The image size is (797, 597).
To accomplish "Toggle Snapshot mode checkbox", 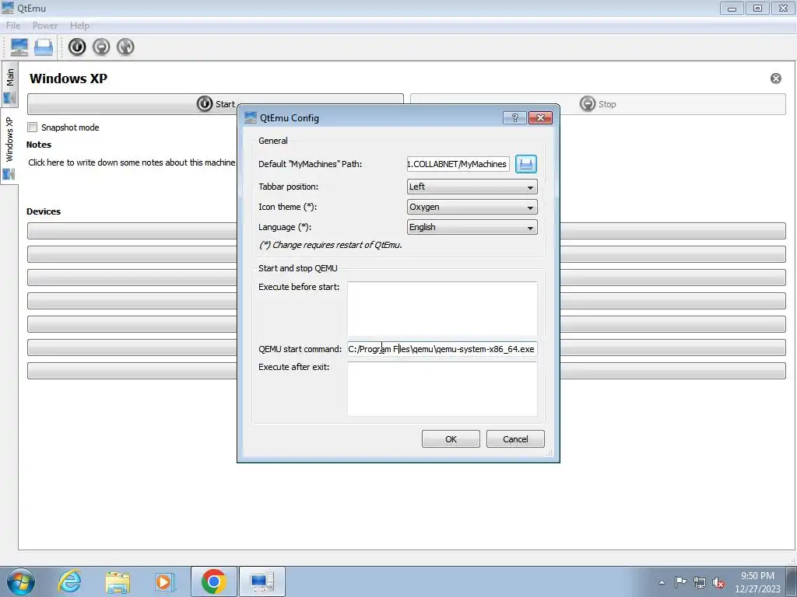I will tap(33, 127).
